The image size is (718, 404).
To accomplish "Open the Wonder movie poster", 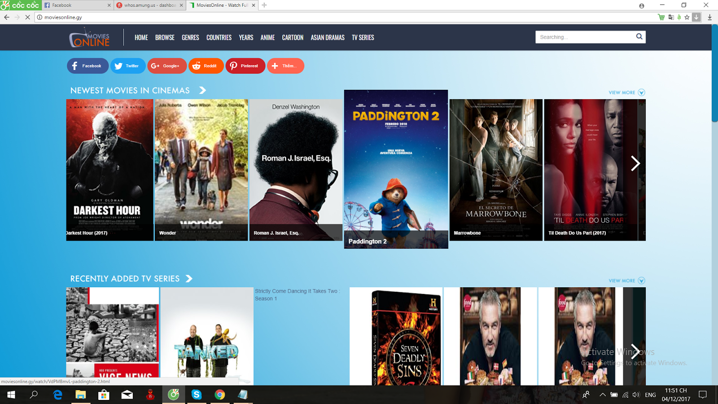I will click(201, 170).
